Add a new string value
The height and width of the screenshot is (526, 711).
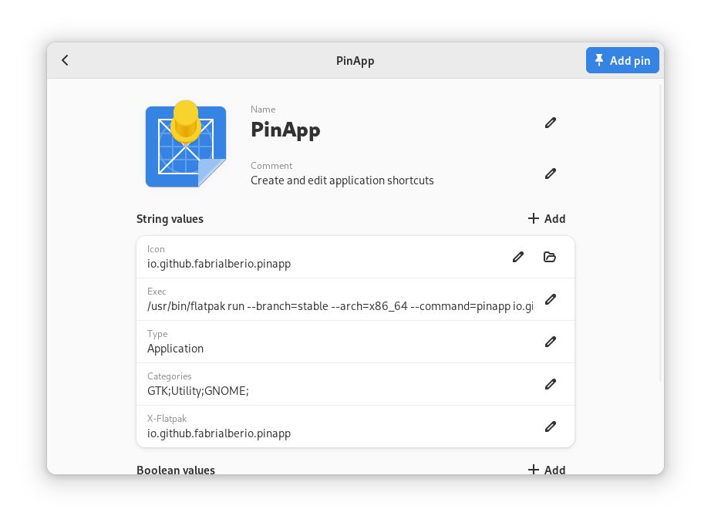click(546, 218)
